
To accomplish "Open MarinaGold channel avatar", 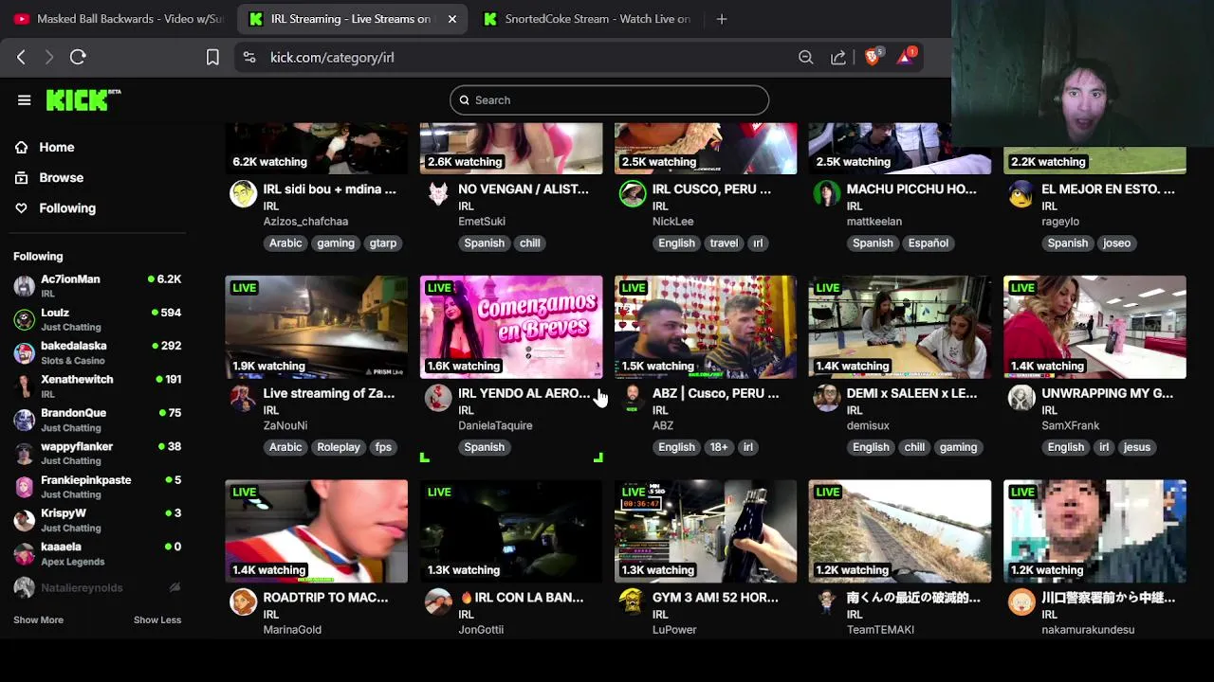I will (244, 602).
